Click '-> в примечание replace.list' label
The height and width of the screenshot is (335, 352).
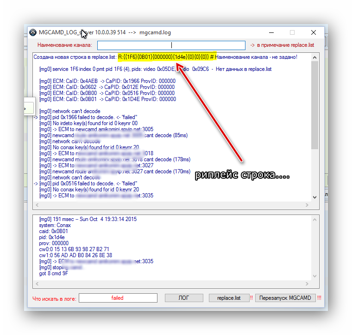tap(282, 45)
